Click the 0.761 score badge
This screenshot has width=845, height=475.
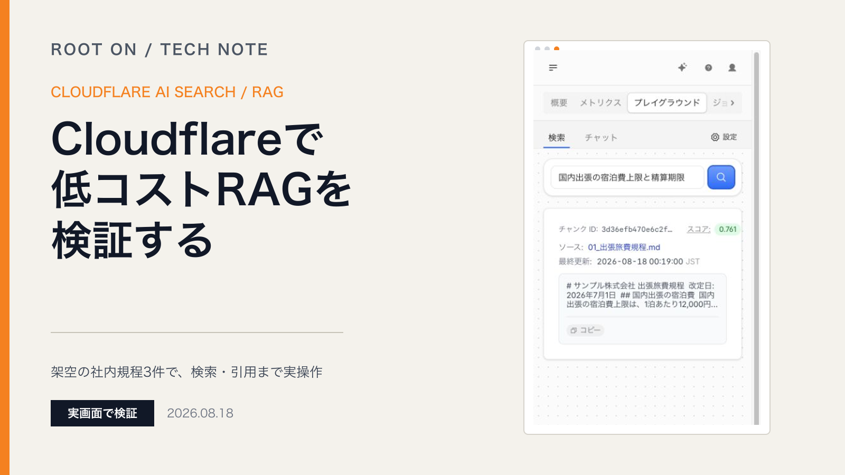(x=727, y=229)
